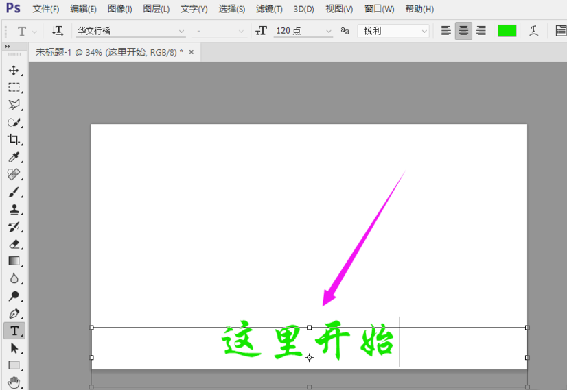The image size is (567, 390).
Task: Select the Path Selection tool
Action: (x=14, y=348)
